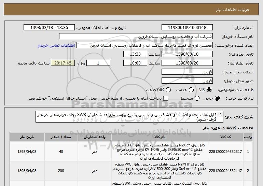Toggle the Islamic treasury payment checkbox
This screenshot has width=263, height=186.
click(166, 98)
